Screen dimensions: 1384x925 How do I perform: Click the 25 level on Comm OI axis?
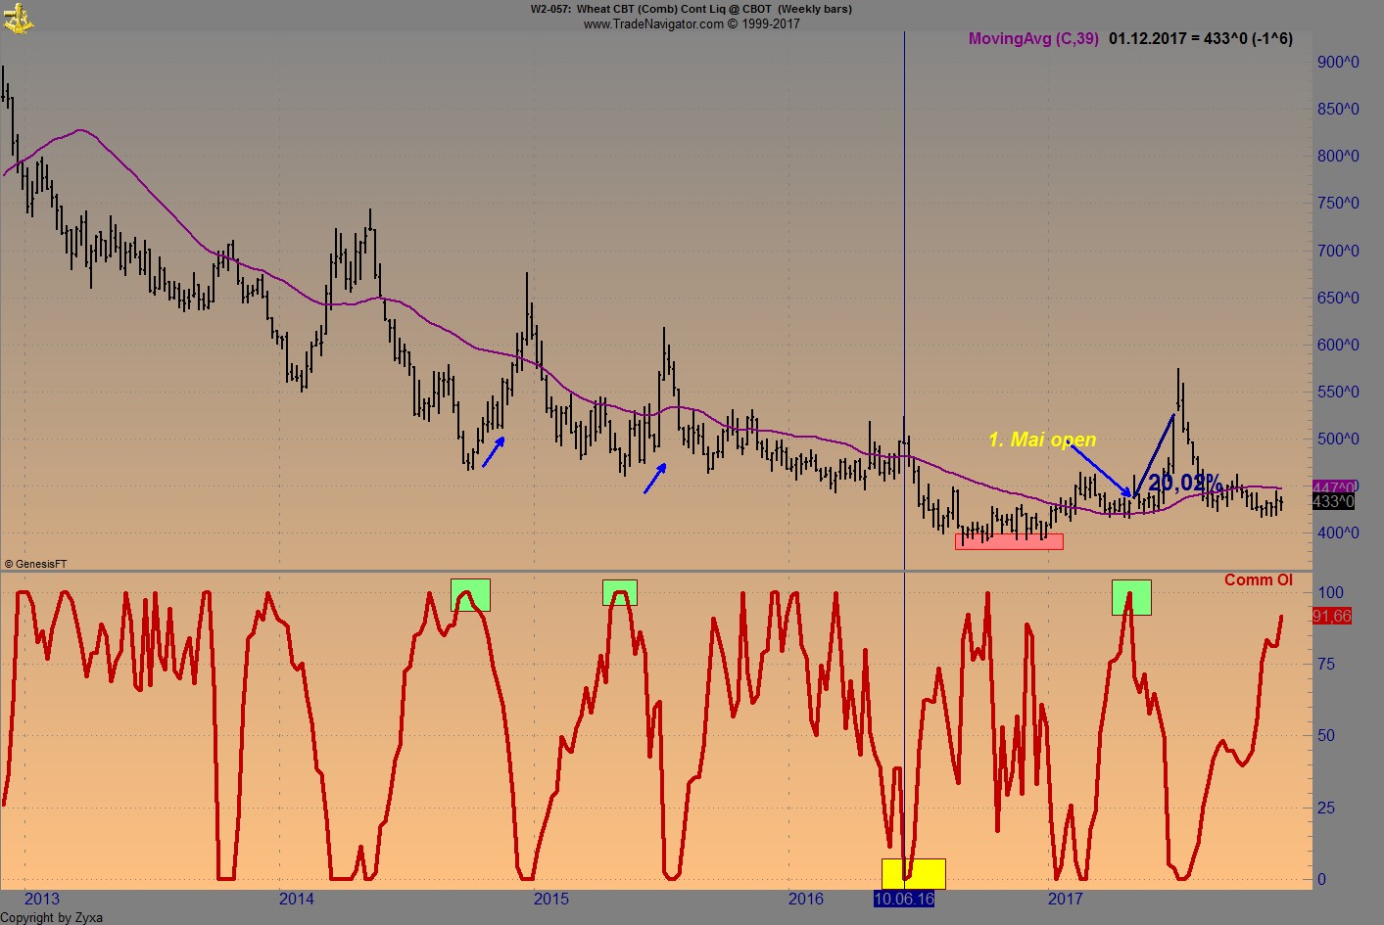tap(1326, 808)
